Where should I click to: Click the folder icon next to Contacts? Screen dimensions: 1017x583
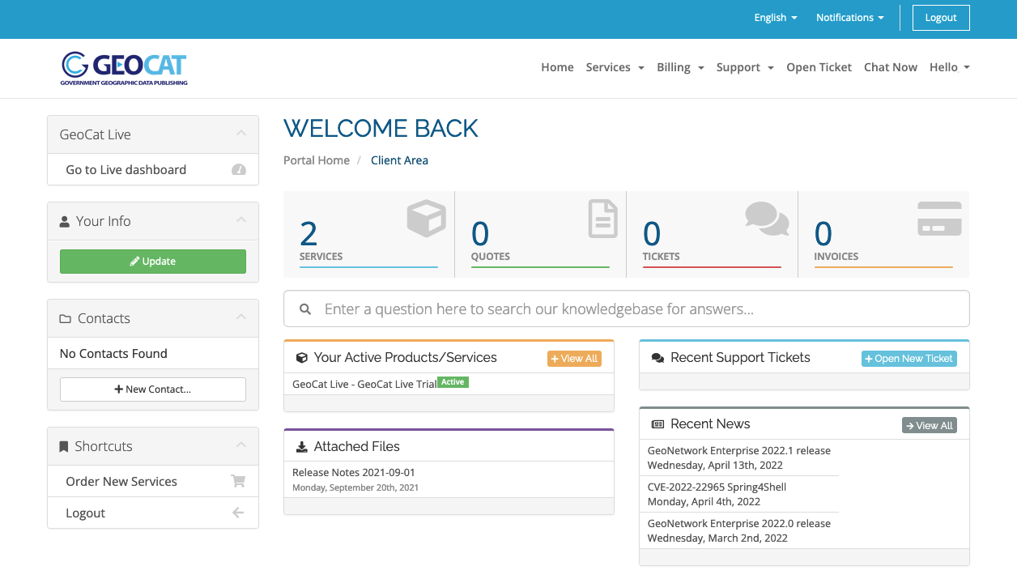(x=66, y=319)
